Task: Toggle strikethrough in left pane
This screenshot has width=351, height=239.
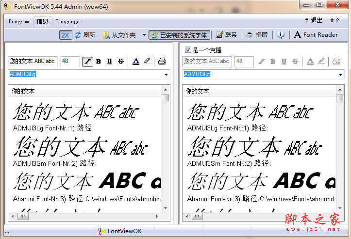Action: click(121, 62)
